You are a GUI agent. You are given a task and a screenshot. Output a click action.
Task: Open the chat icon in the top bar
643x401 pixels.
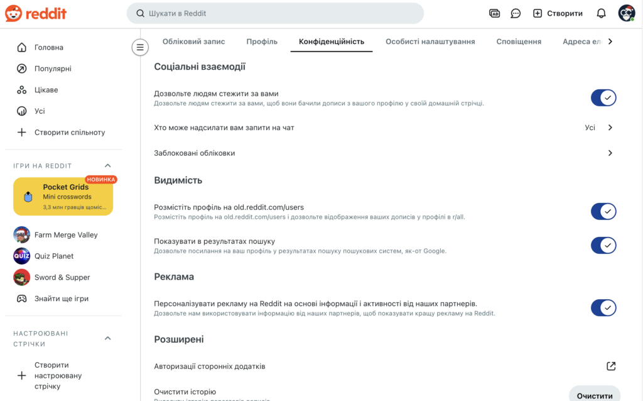(516, 13)
